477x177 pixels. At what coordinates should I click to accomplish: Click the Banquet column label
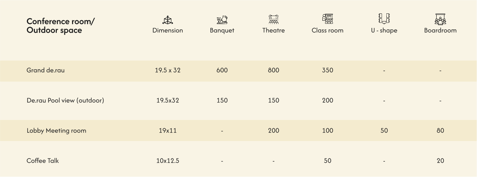click(222, 31)
